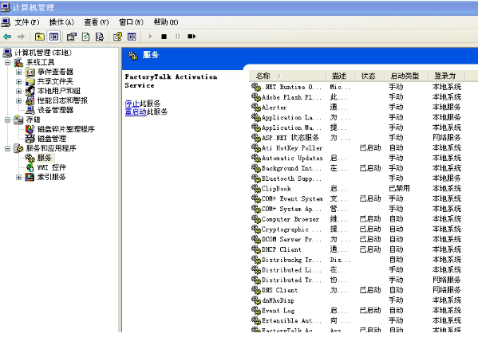Open the Help toolbar icon

[117, 37]
